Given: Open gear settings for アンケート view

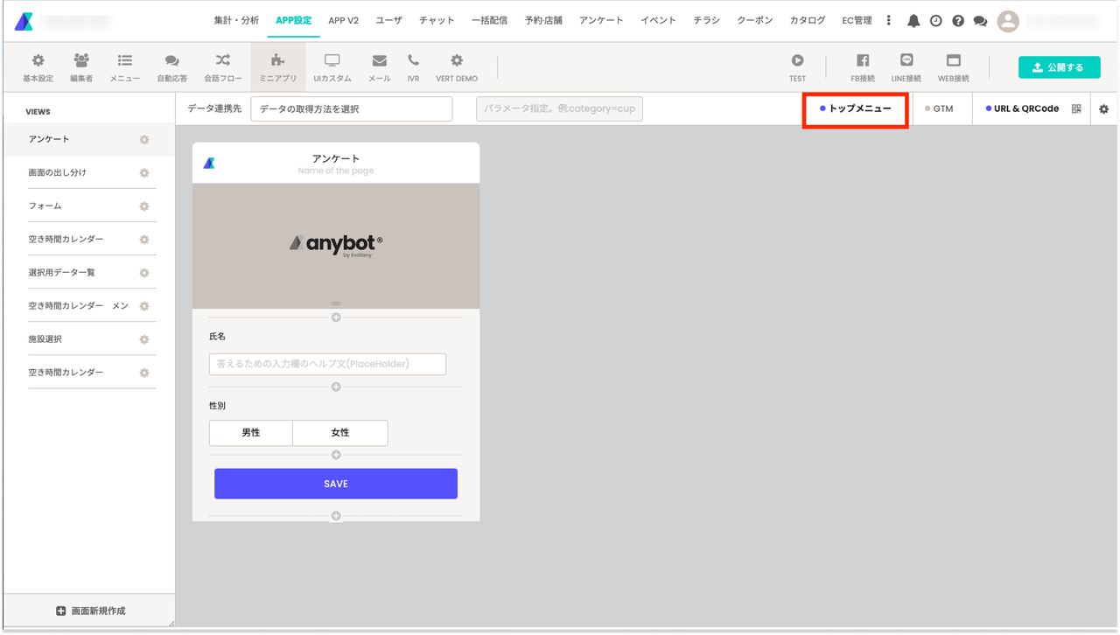Looking at the screenshot, I should 144,140.
